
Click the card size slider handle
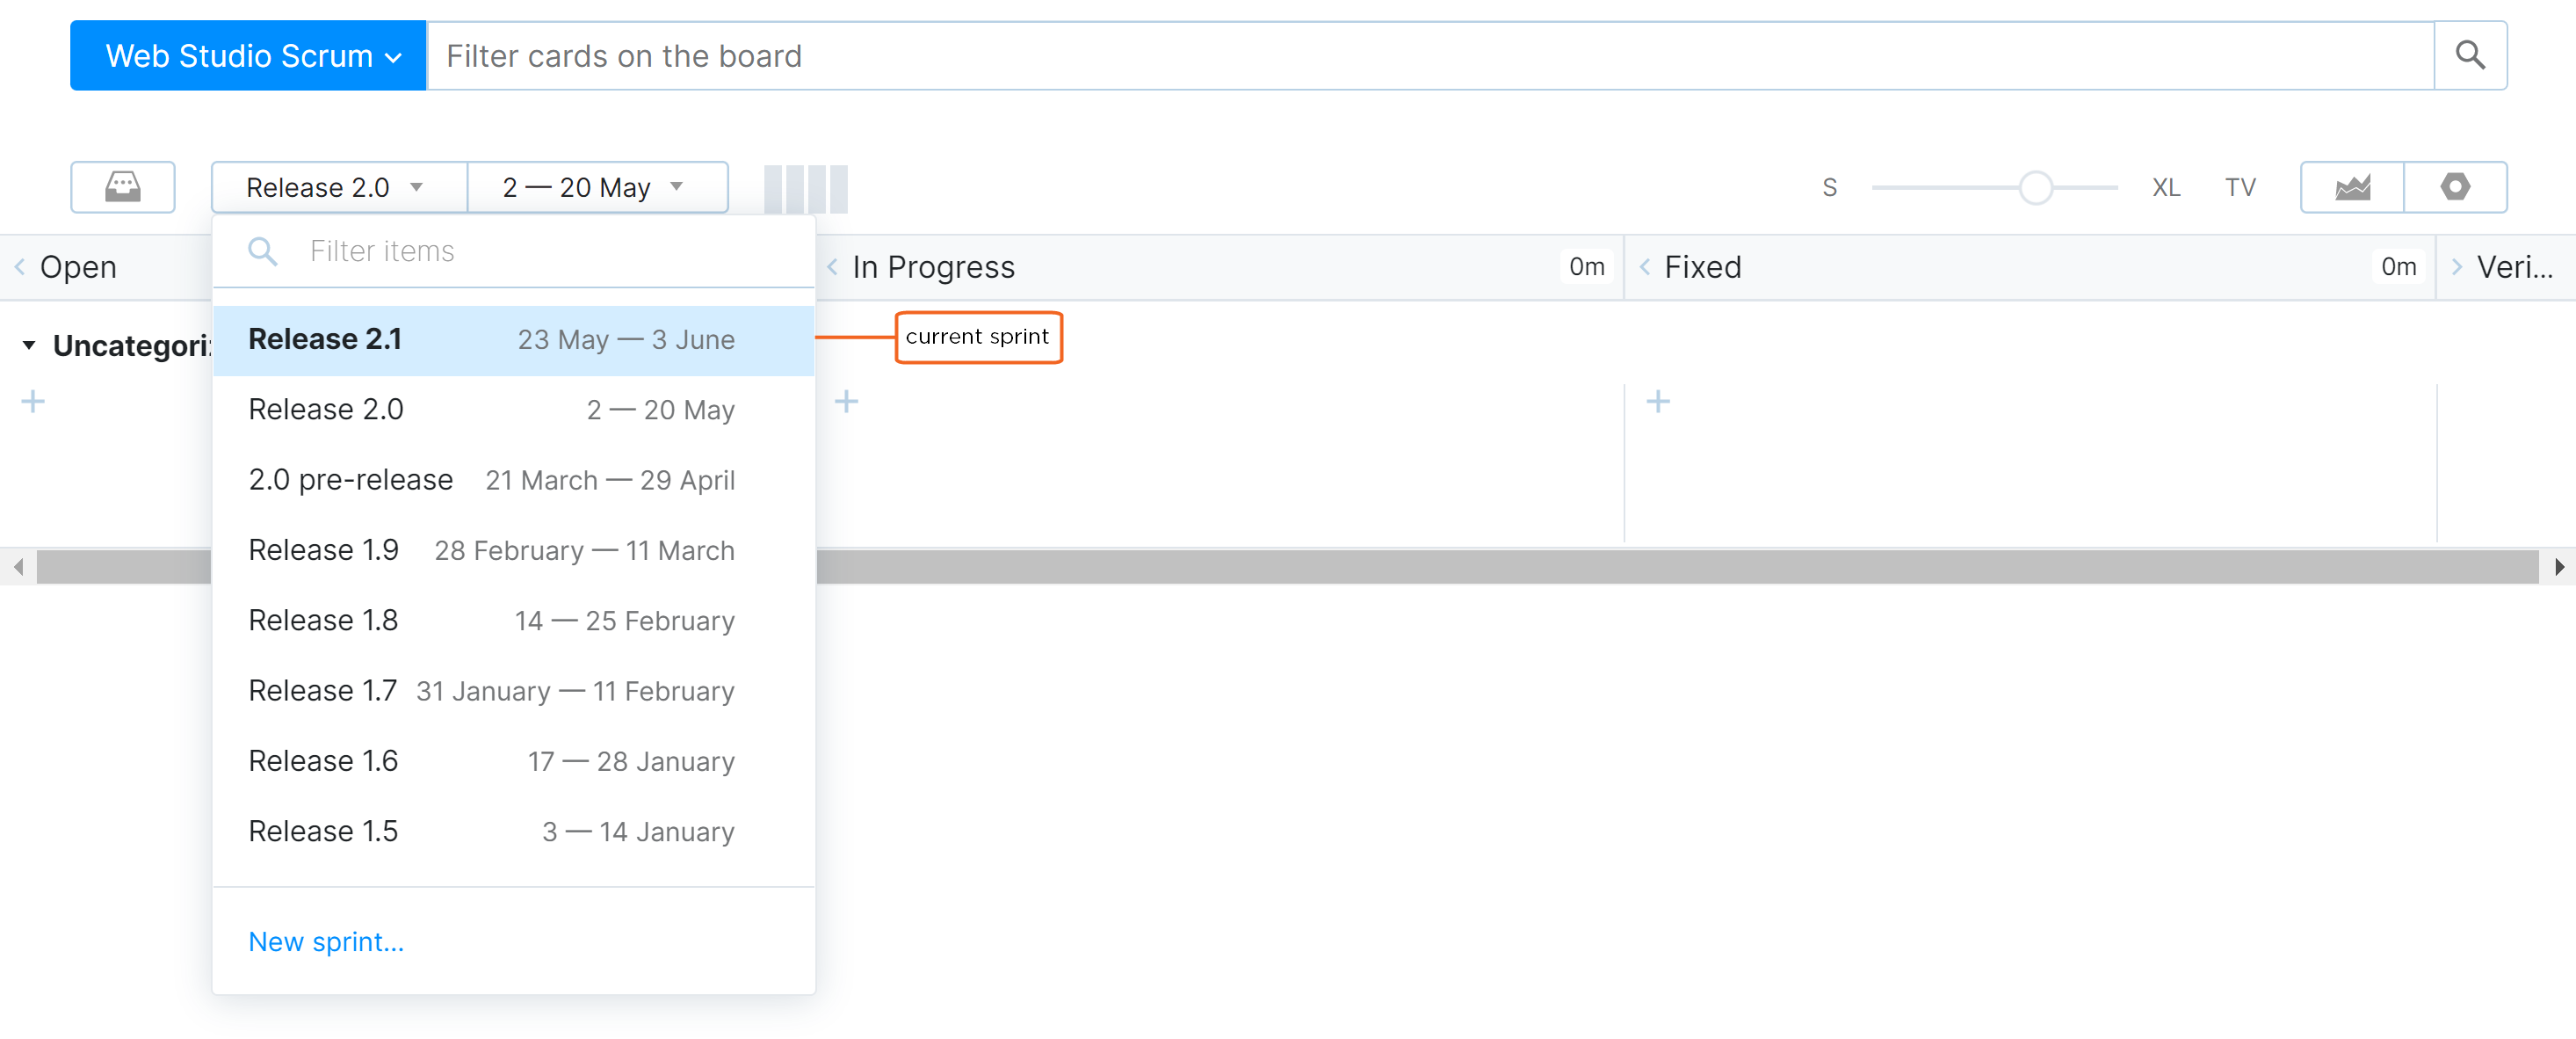click(2035, 188)
